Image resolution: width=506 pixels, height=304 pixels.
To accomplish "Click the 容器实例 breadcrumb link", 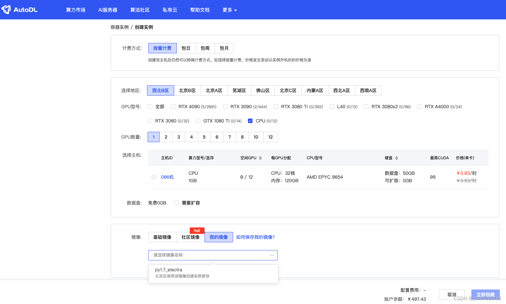I will (x=119, y=27).
